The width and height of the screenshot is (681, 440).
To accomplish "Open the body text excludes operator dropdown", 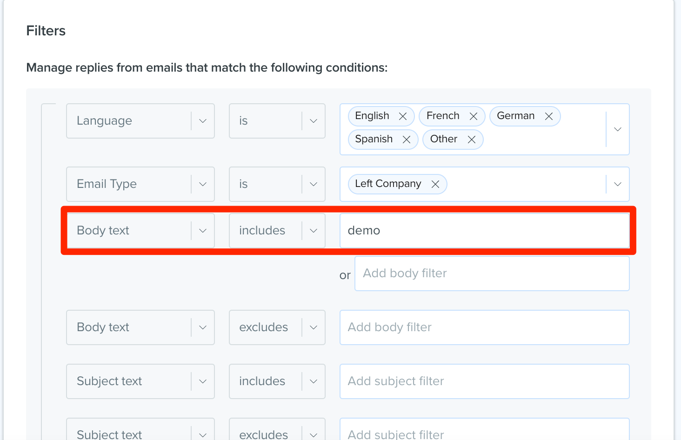I will click(277, 327).
